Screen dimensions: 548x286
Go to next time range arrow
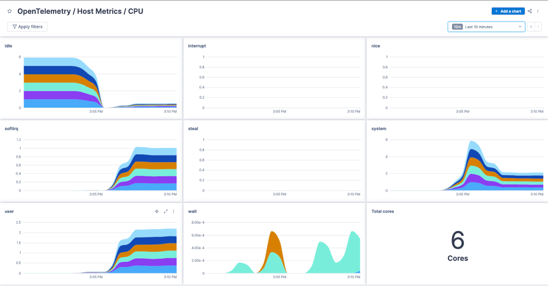click(x=538, y=27)
